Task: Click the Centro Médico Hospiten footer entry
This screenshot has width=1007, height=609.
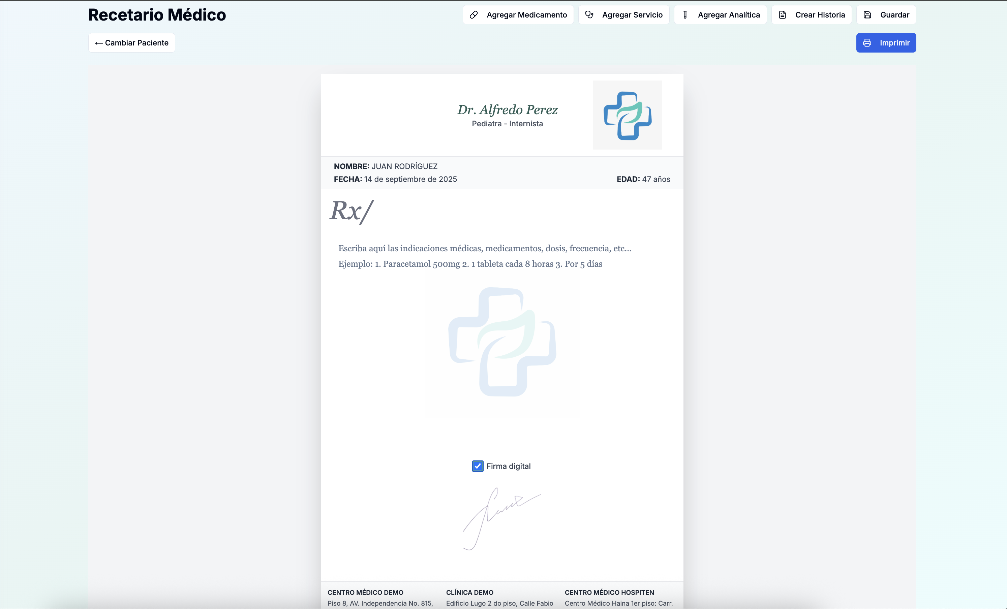Action: 609,592
